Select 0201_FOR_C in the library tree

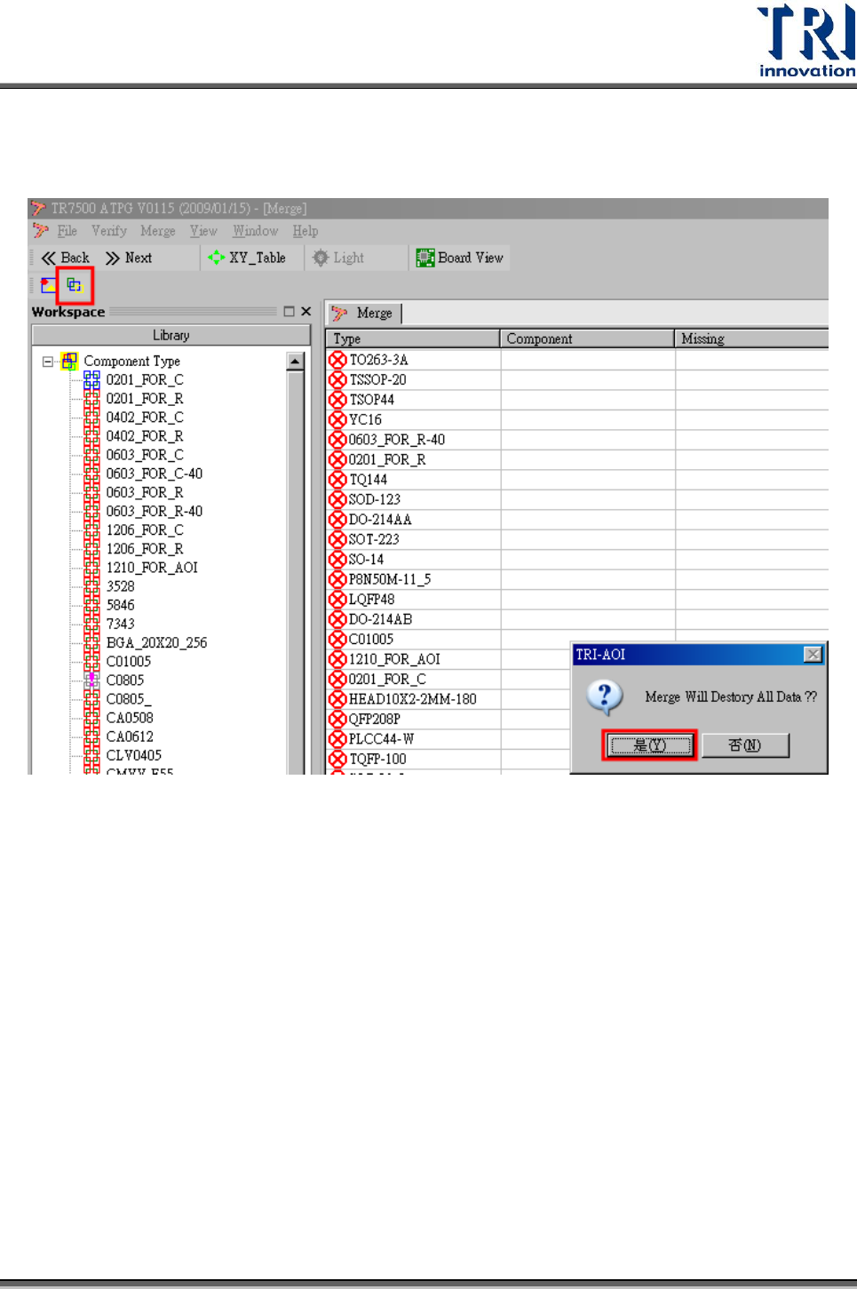tap(145, 380)
